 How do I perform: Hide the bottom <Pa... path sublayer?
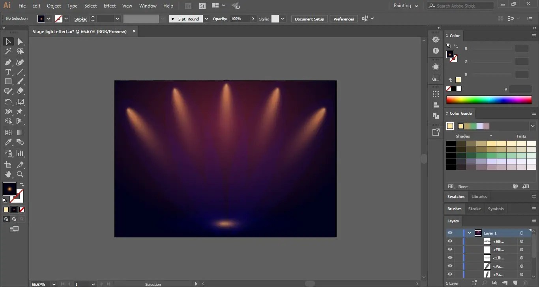(450, 274)
